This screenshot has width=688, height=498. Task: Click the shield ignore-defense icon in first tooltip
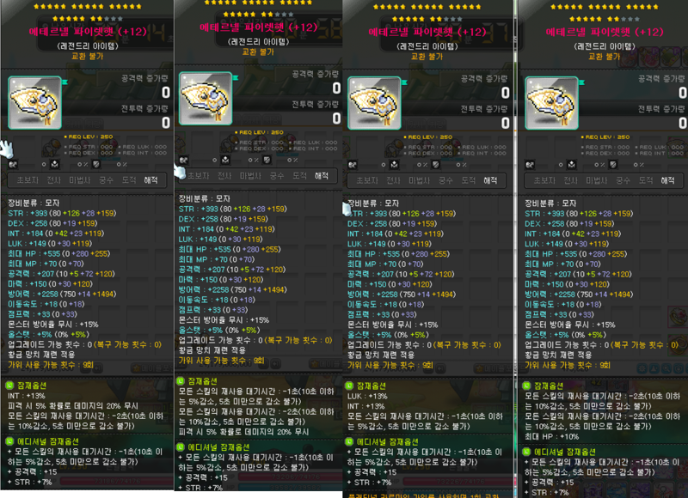tap(96, 164)
